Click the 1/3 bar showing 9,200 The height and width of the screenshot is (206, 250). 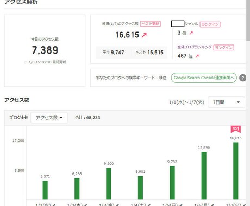click(x=109, y=184)
